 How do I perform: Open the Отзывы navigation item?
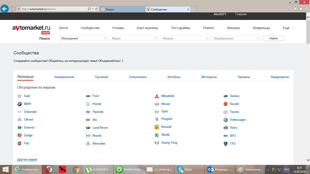pos(118,28)
